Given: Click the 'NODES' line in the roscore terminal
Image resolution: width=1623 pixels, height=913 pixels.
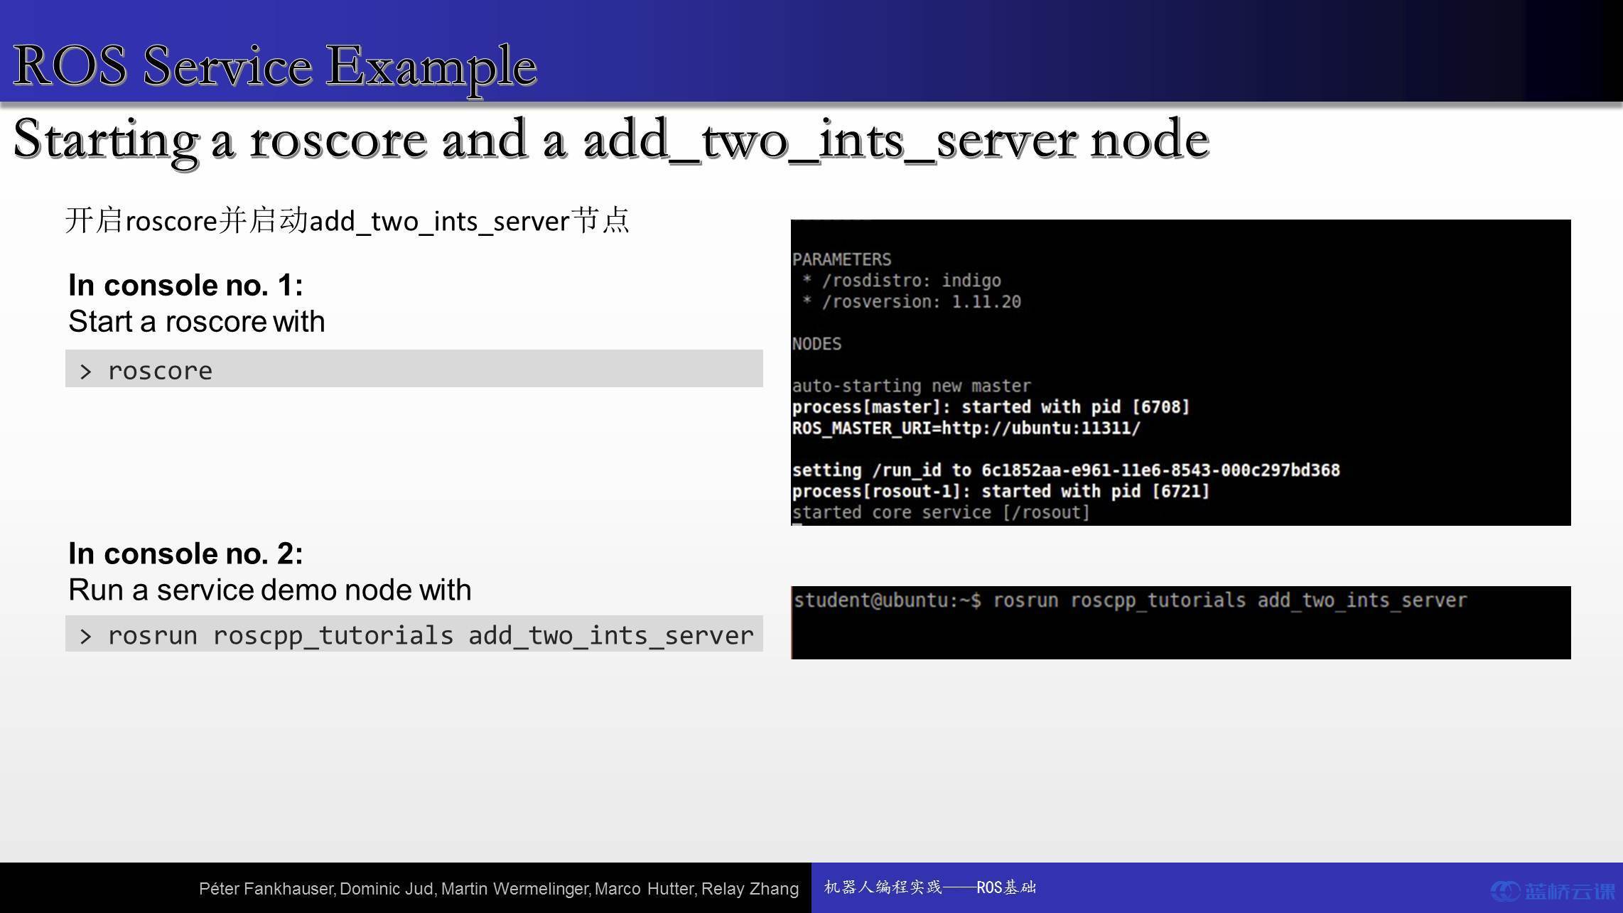Looking at the screenshot, I should click(x=816, y=344).
